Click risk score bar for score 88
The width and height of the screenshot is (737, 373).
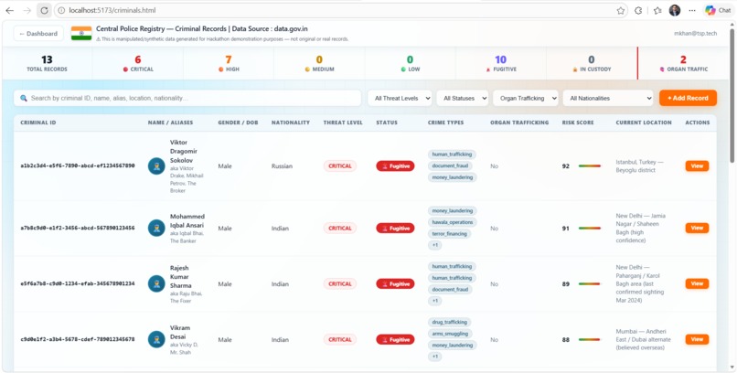[x=590, y=340]
